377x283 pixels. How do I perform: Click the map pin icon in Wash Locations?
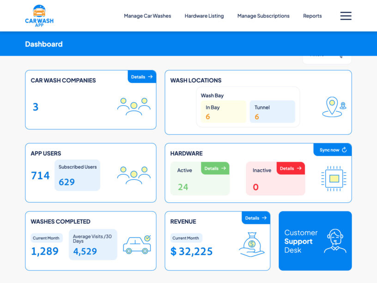[334, 107]
